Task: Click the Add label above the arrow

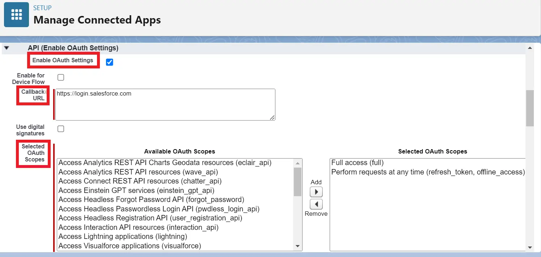Action: 316,182
